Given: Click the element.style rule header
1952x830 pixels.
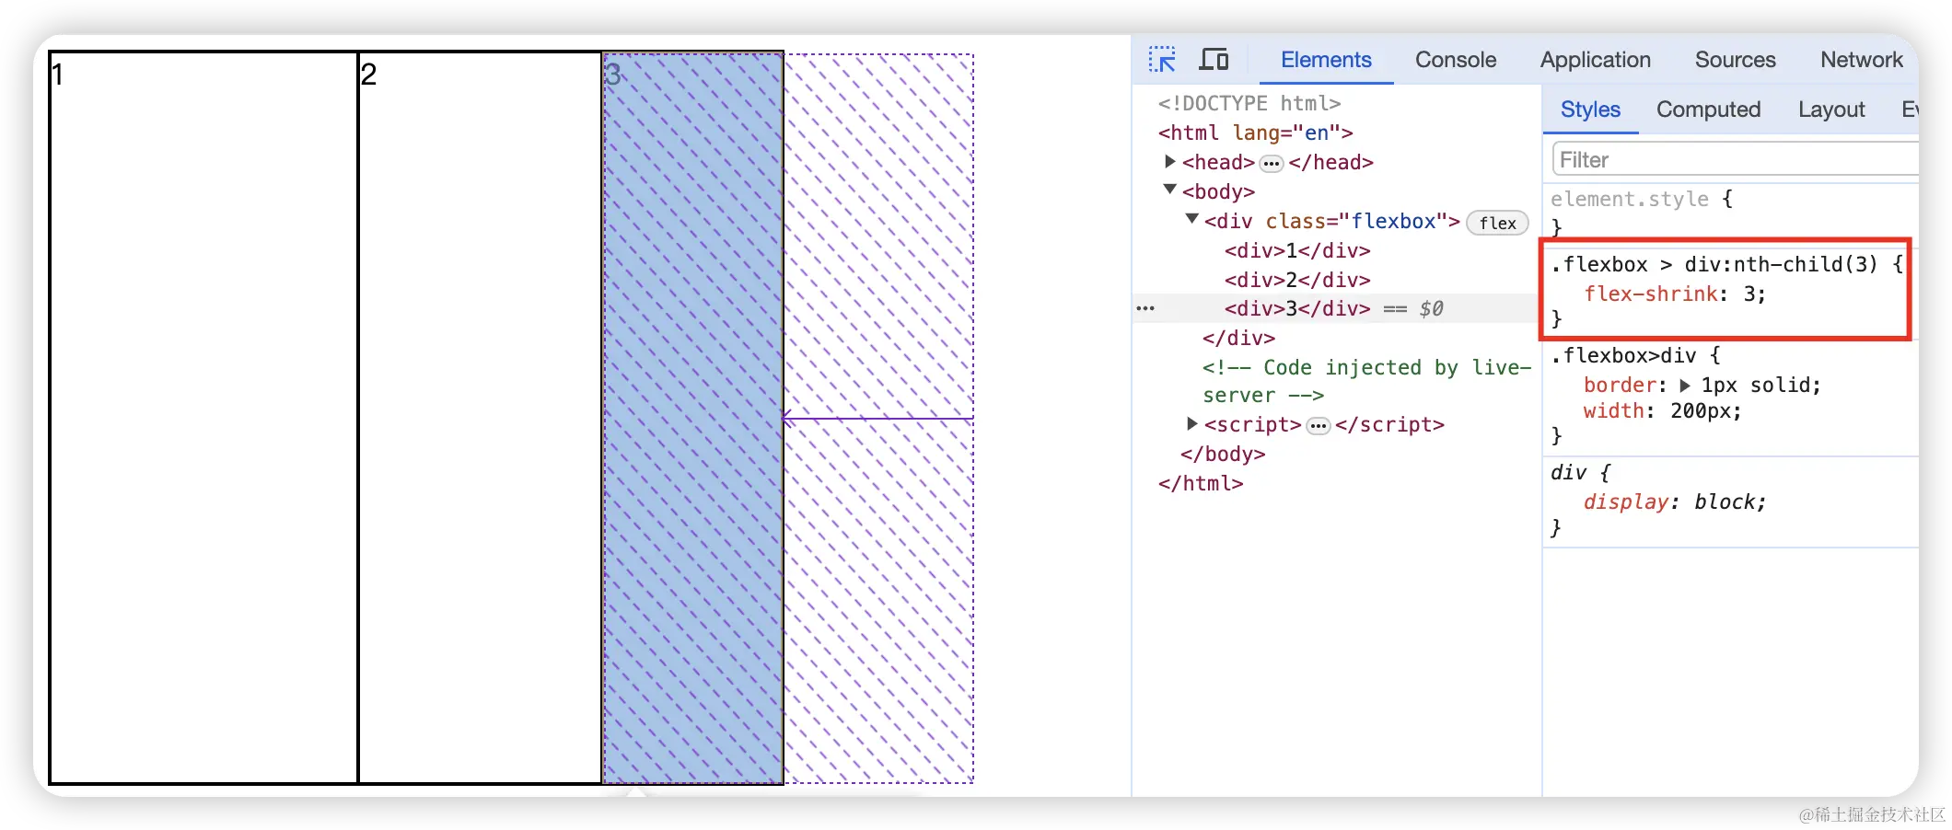Looking at the screenshot, I should [1630, 199].
